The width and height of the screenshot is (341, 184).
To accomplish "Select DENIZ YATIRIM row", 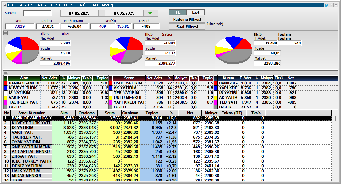I will click(x=167, y=166).
